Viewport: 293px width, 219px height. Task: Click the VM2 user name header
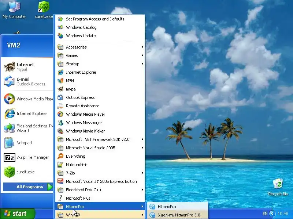pos(14,45)
